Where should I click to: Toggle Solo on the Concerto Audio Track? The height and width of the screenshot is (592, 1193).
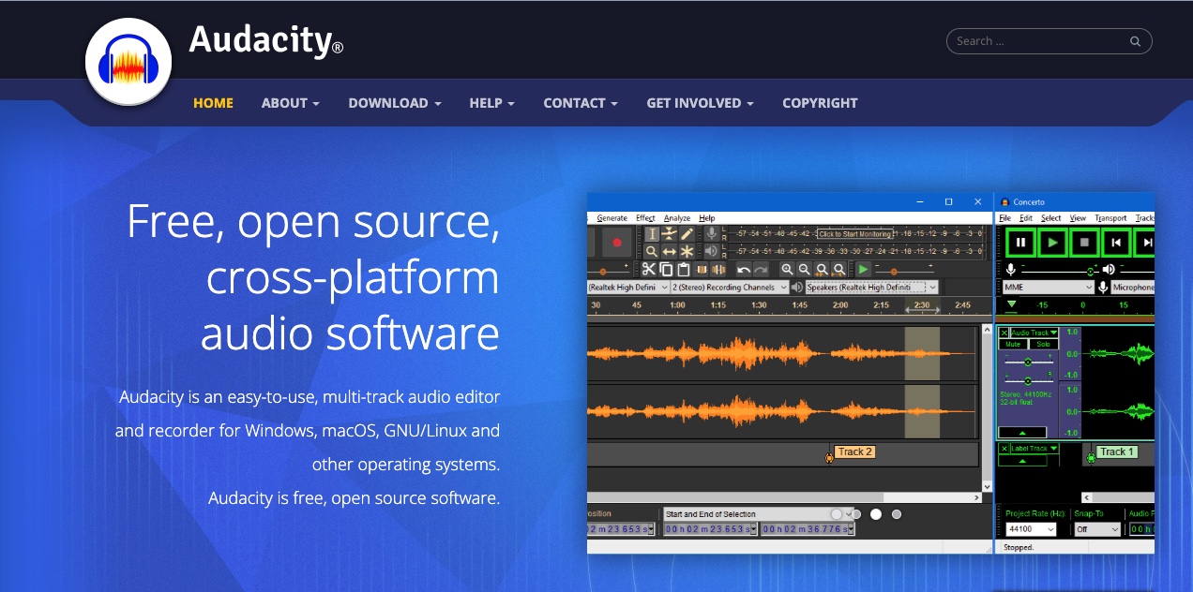1043,344
